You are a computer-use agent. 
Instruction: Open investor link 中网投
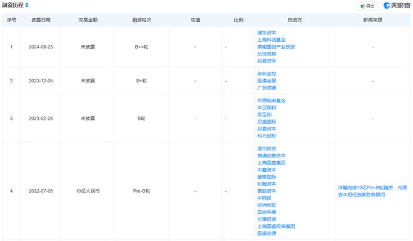click(264, 198)
